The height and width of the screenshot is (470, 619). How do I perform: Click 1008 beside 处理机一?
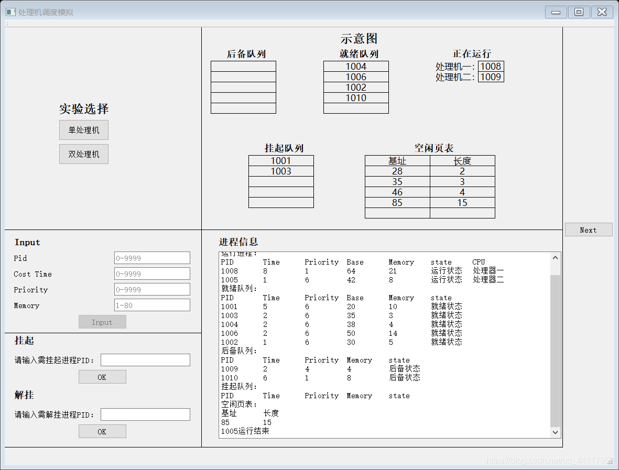(491, 67)
